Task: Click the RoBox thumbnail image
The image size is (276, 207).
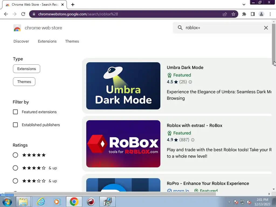Action: tap(123, 144)
